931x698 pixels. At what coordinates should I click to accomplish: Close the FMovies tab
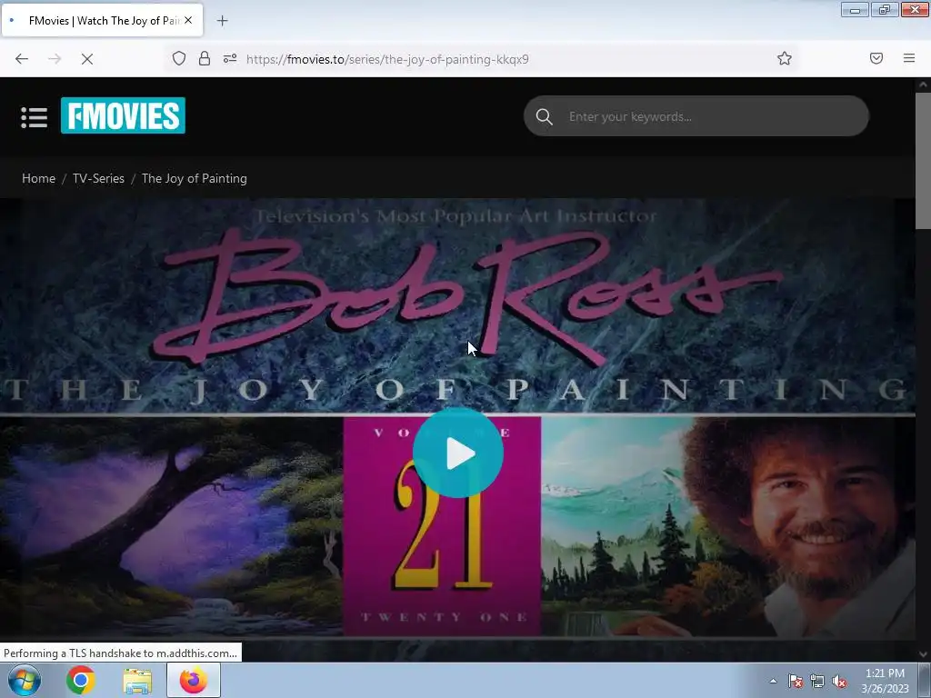coord(188,20)
